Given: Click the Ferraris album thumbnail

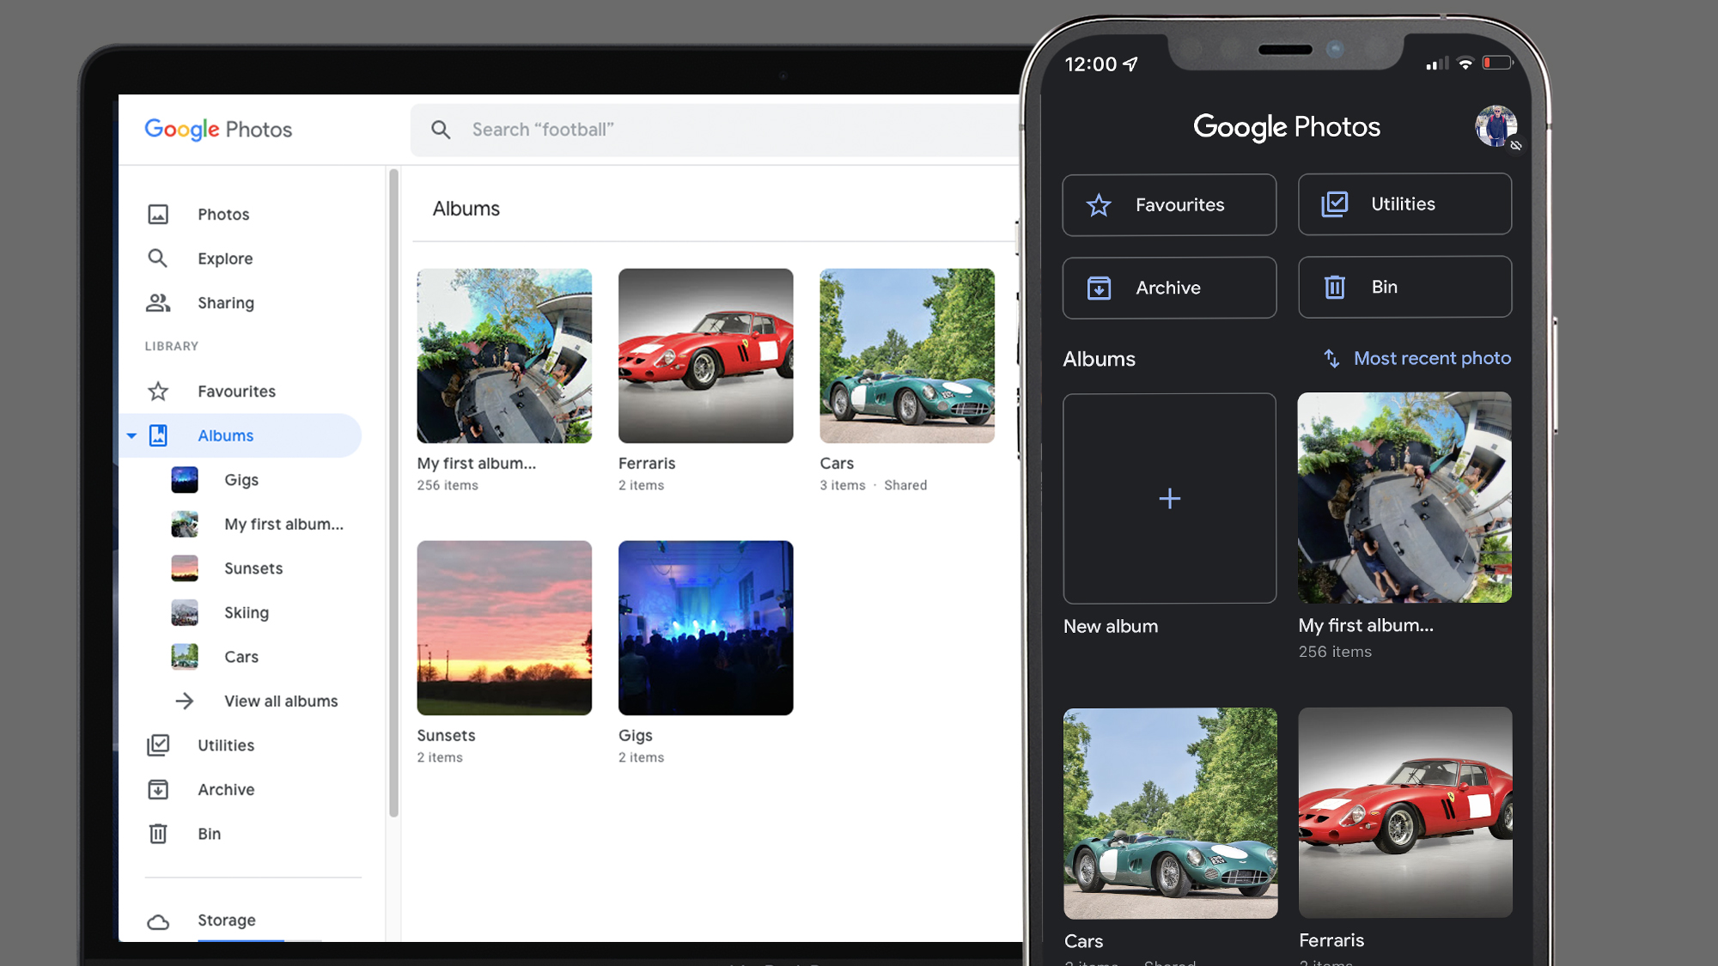Looking at the screenshot, I should pos(705,355).
